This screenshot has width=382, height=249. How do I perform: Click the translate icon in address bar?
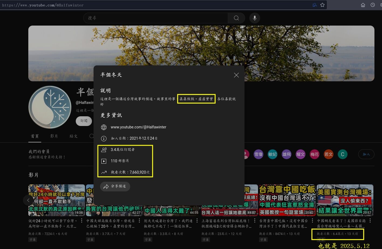[x=315, y=5]
